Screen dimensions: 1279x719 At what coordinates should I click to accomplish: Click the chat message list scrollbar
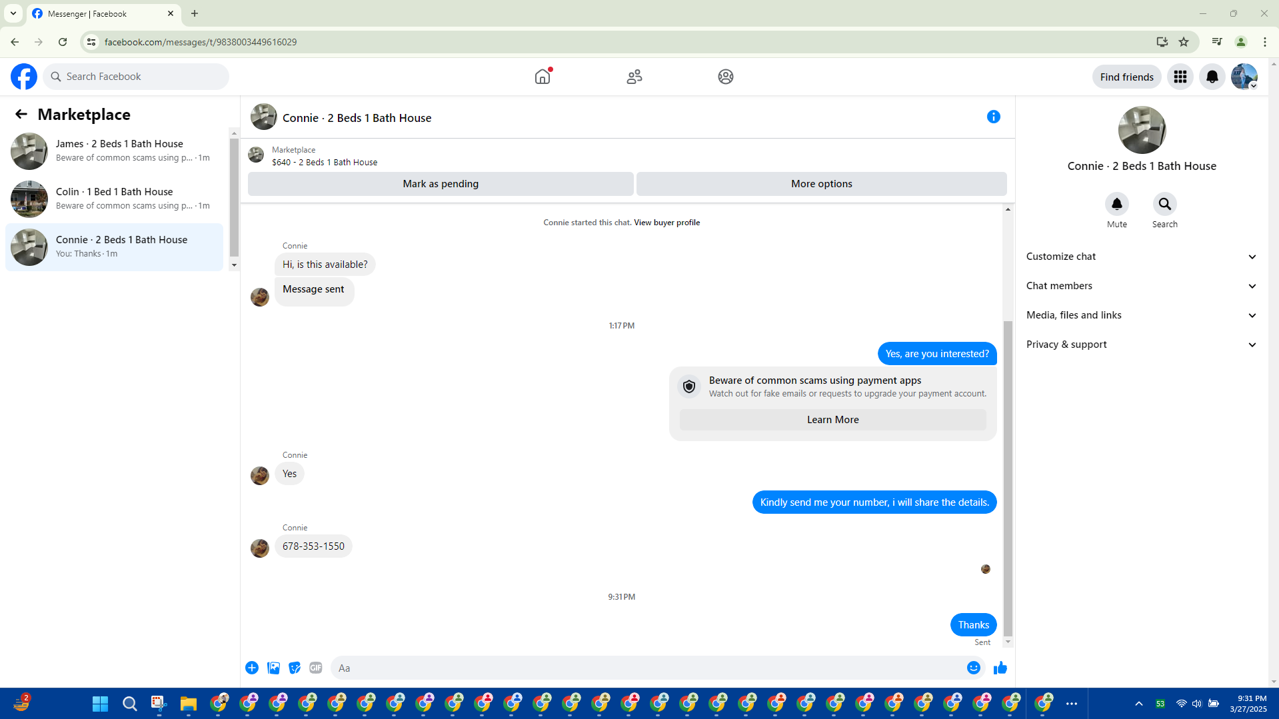[1008, 478]
